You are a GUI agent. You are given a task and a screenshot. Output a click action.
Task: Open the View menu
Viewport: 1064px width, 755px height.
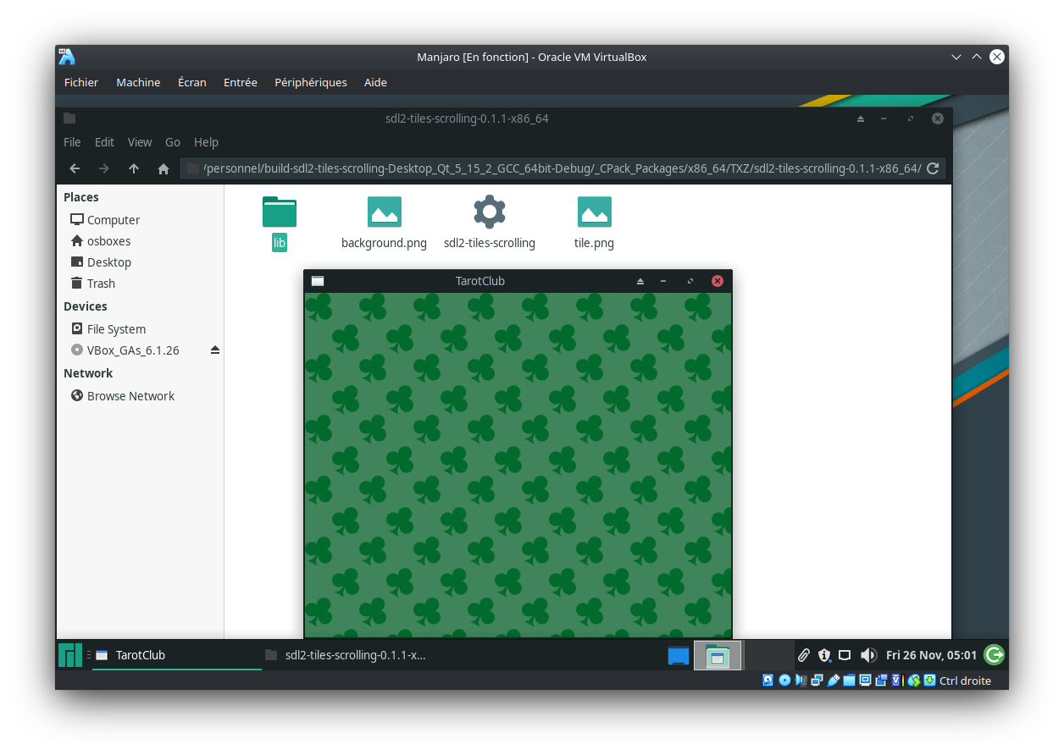coord(140,142)
